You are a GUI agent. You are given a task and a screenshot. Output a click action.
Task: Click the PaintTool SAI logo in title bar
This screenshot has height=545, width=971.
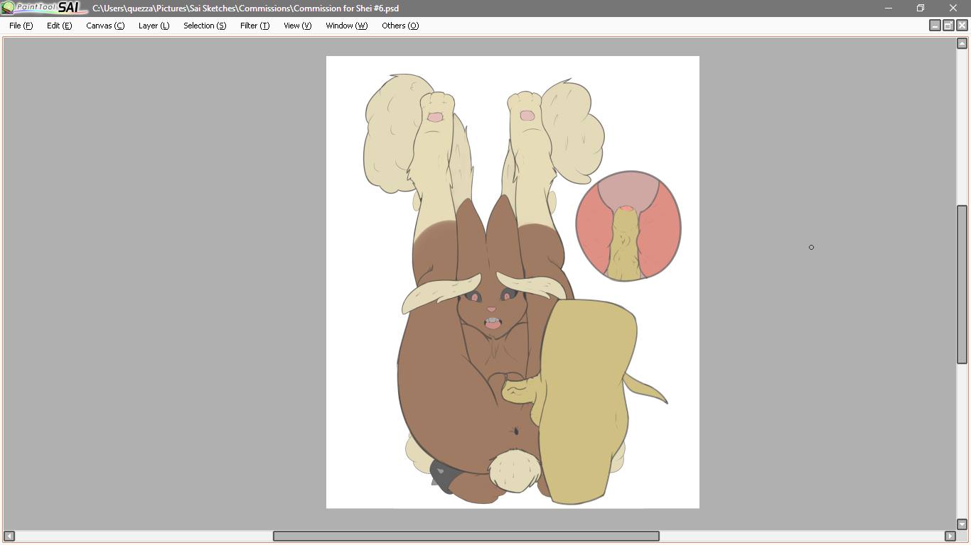pyautogui.click(x=43, y=8)
